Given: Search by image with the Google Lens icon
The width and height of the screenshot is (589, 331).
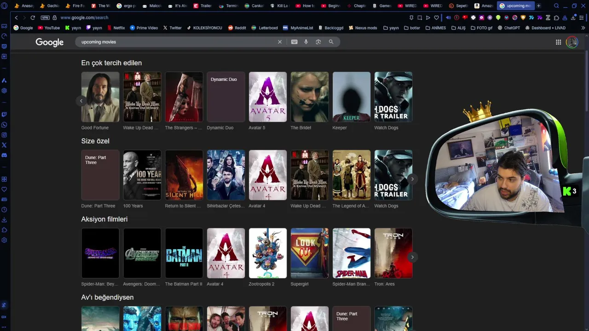Looking at the screenshot, I should (x=318, y=42).
